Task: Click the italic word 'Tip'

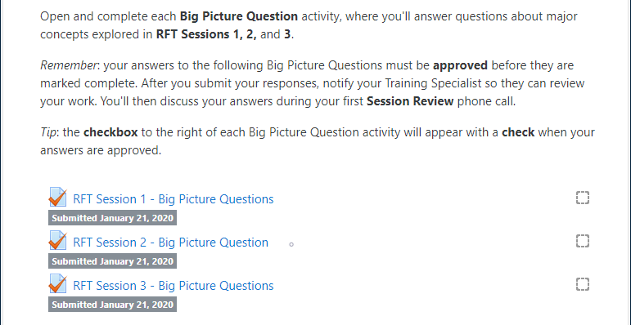Action: [x=48, y=132]
